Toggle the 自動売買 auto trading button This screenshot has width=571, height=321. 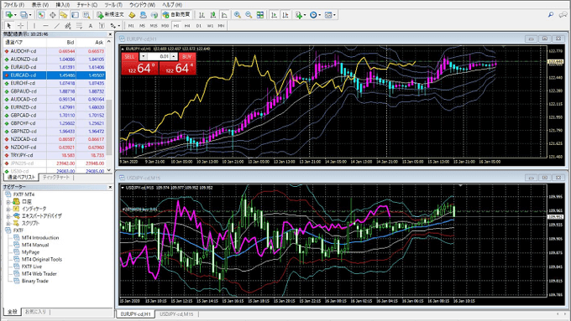(176, 14)
